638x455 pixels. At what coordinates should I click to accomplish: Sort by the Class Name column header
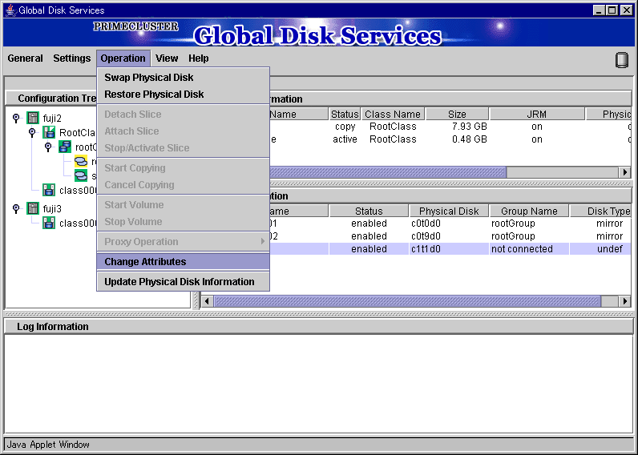(x=393, y=114)
